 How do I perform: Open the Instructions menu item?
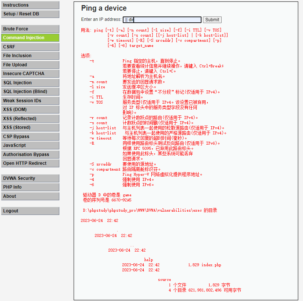(x=30, y=5)
